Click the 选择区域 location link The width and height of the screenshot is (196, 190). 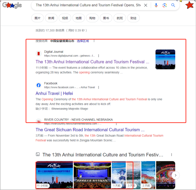click(x=83, y=41)
